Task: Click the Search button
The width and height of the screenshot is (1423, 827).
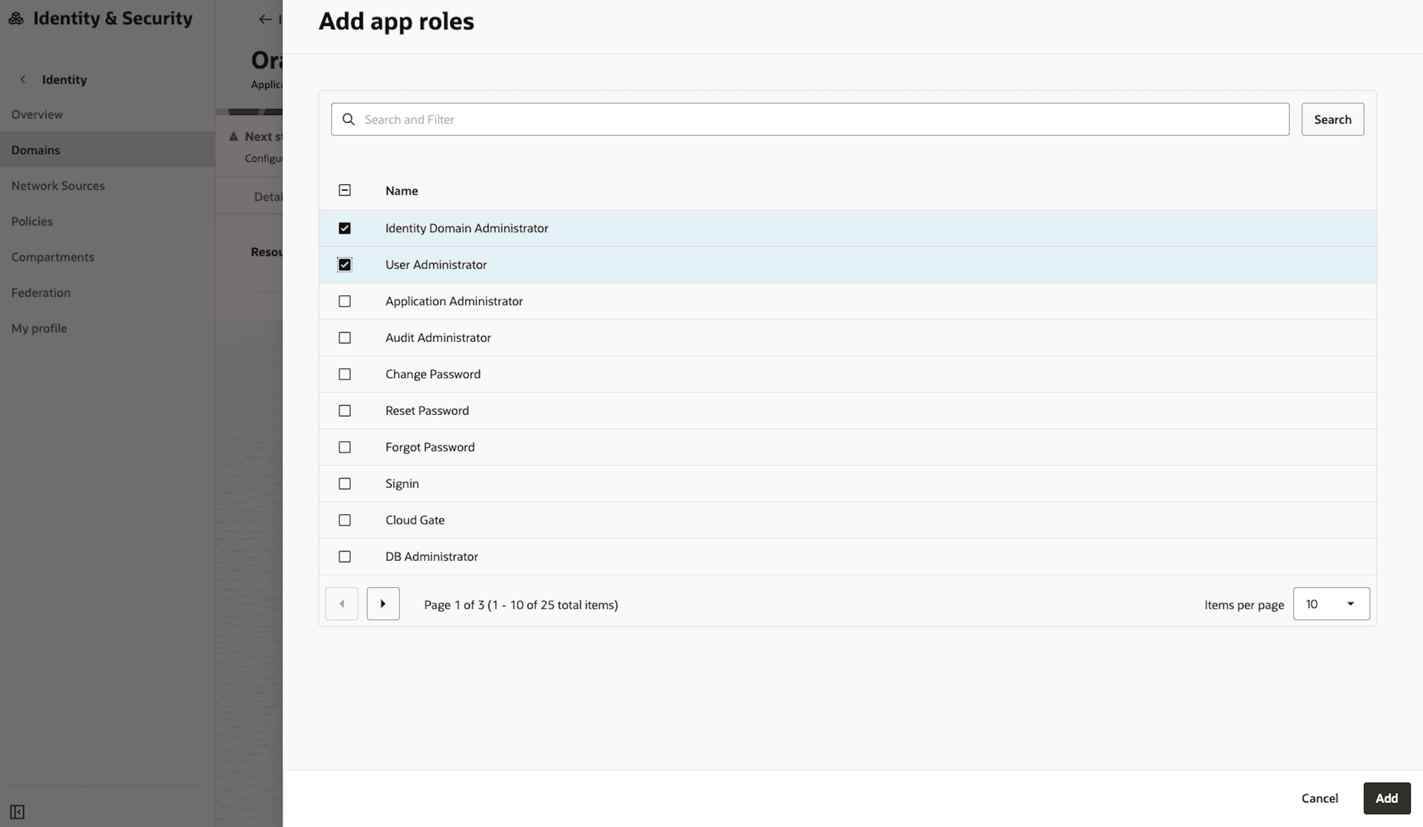Action: (x=1333, y=119)
